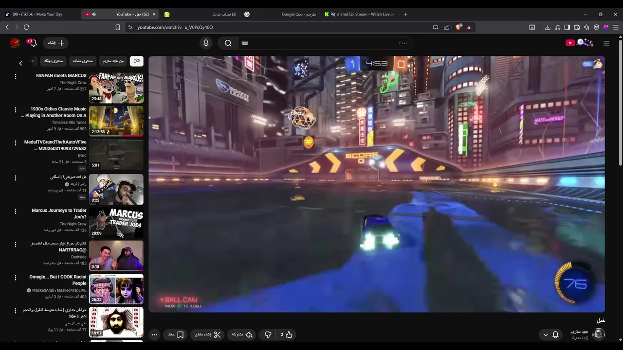
Task: Focus the YouTube search field
Action: click(325, 43)
